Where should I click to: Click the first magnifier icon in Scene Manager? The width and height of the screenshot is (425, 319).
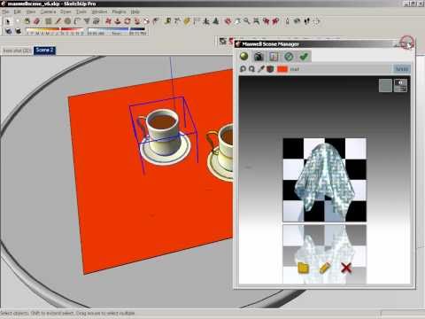click(x=243, y=69)
